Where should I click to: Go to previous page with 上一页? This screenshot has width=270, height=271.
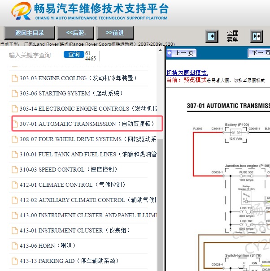tap(182, 53)
